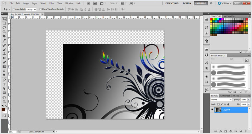The image size is (252, 134).
Task: Switch to the Design workspace
Action: pyautogui.click(x=187, y=3)
